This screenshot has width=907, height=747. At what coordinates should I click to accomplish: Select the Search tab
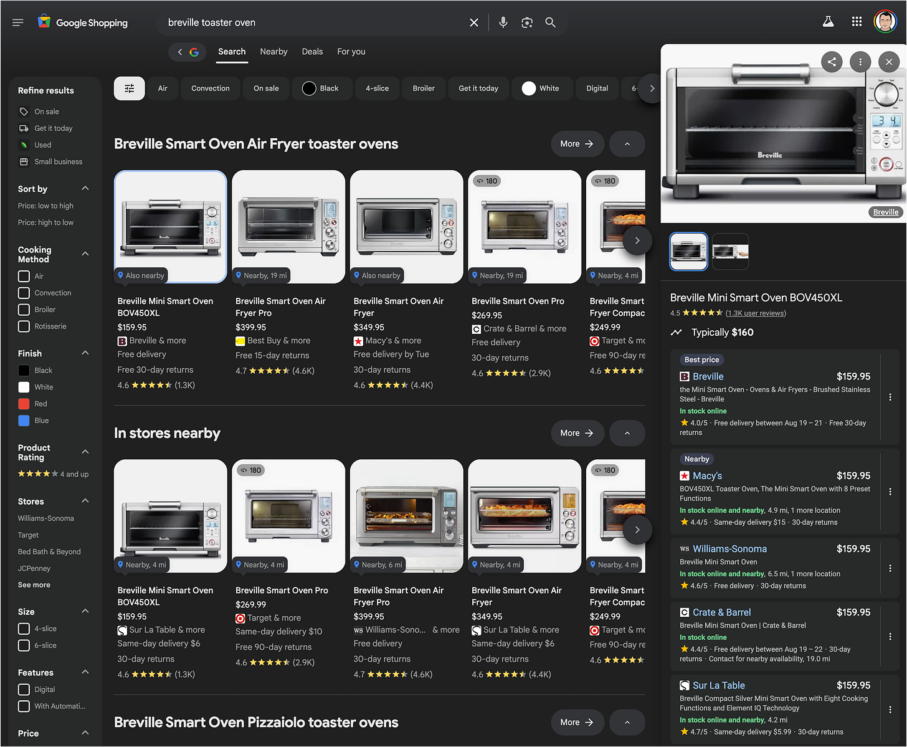(232, 52)
